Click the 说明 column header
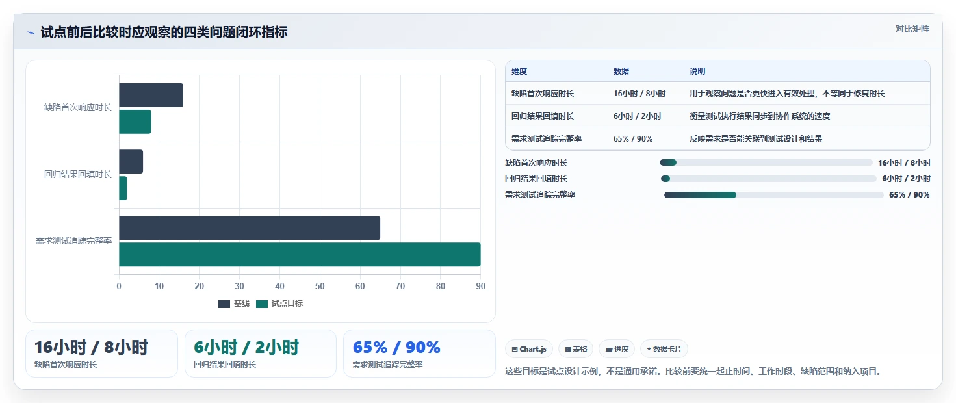The height and width of the screenshot is (403, 956). 697,71
